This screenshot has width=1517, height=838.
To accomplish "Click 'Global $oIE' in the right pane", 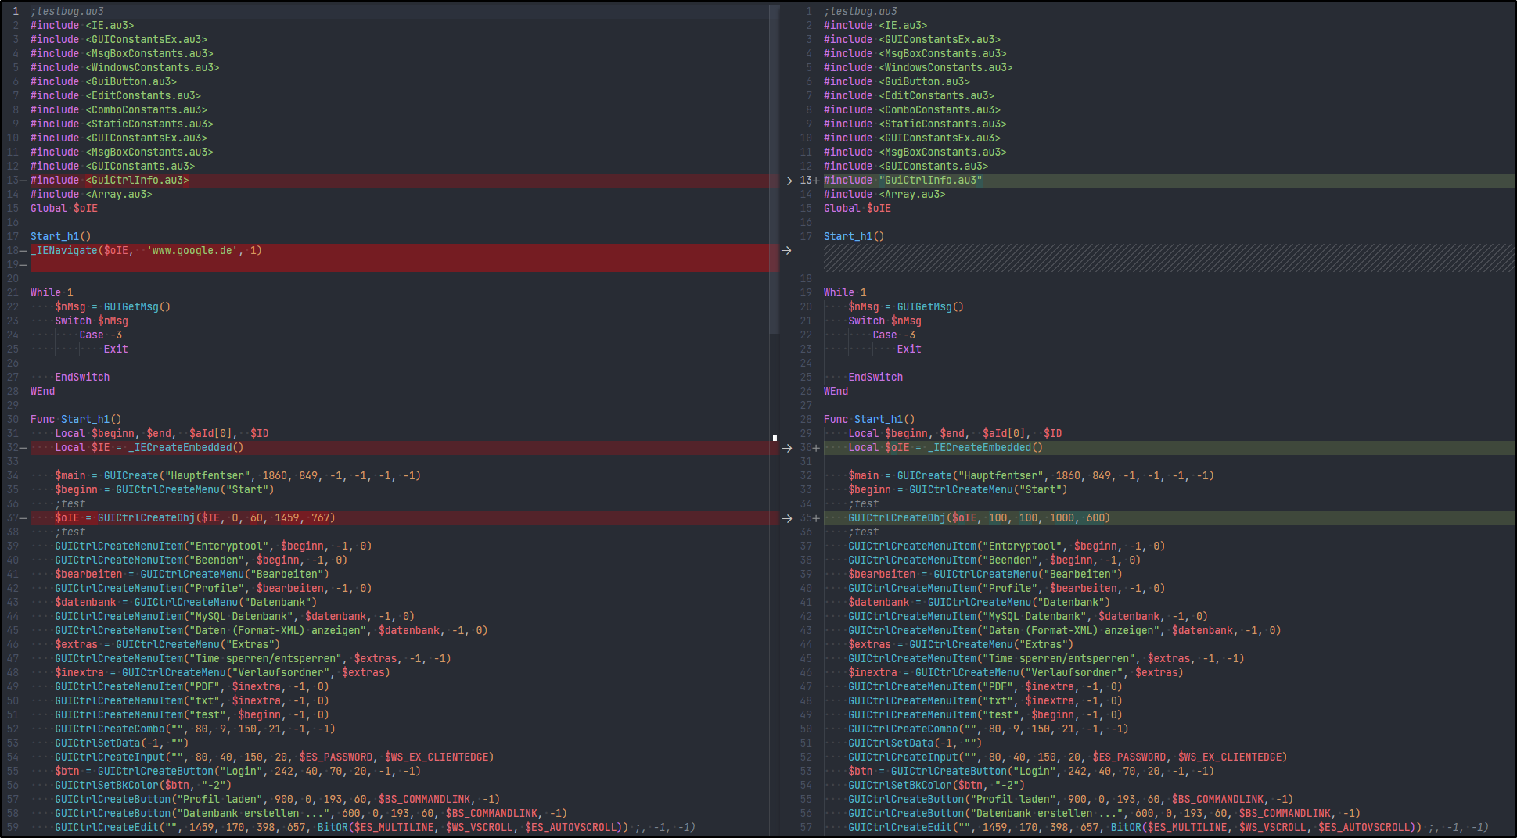I will coord(857,209).
